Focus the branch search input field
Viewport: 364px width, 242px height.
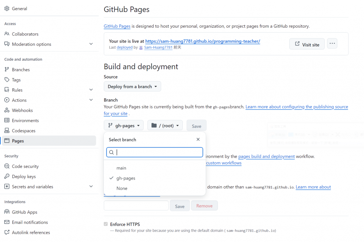pos(155,152)
